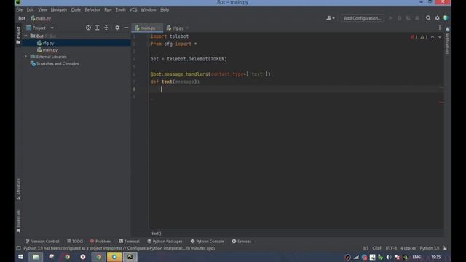Expand External Libraries node
Viewport: 466px width, 262px height.
click(26, 57)
